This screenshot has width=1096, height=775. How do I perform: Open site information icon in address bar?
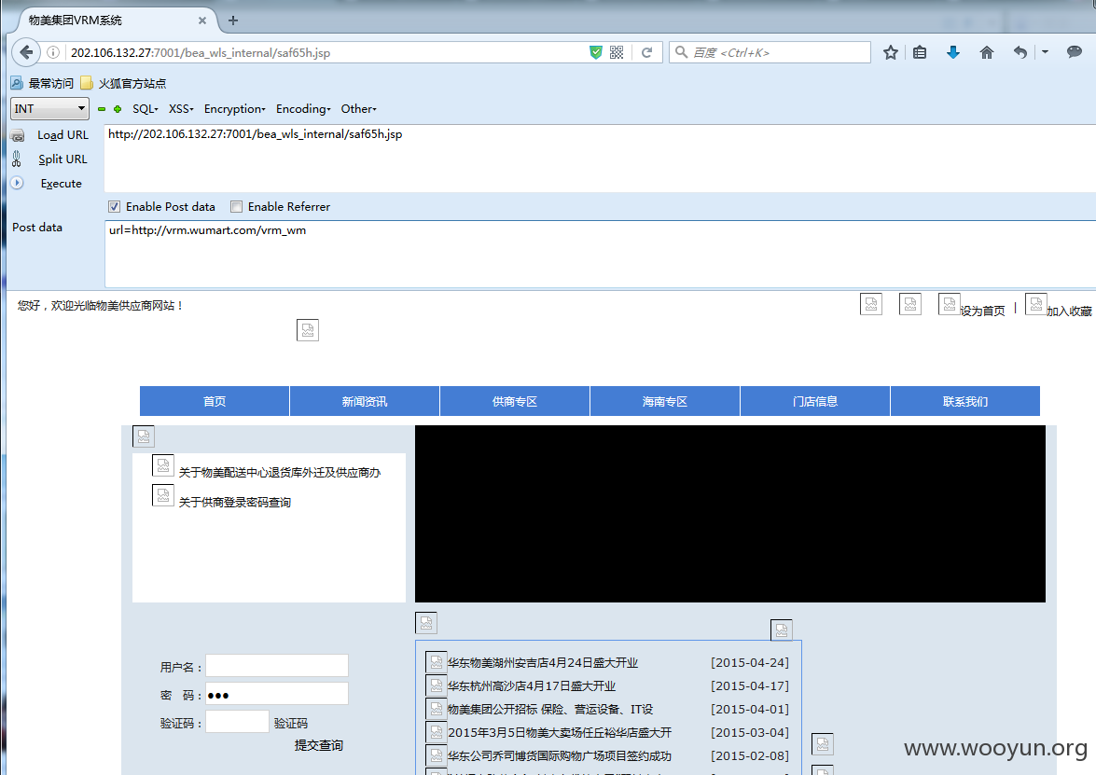(x=53, y=52)
